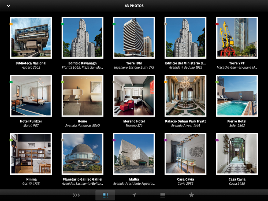The width and height of the screenshot is (268, 201).
Task: Click the 'Maipú 907' address
Action: pos(31,126)
